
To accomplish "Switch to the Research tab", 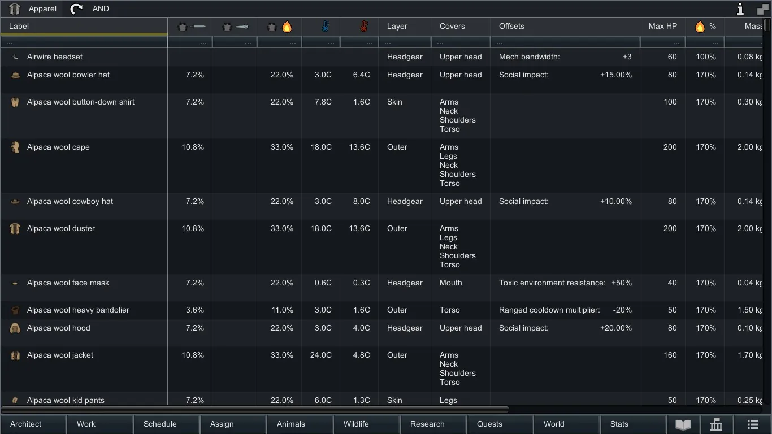I will pos(427,424).
